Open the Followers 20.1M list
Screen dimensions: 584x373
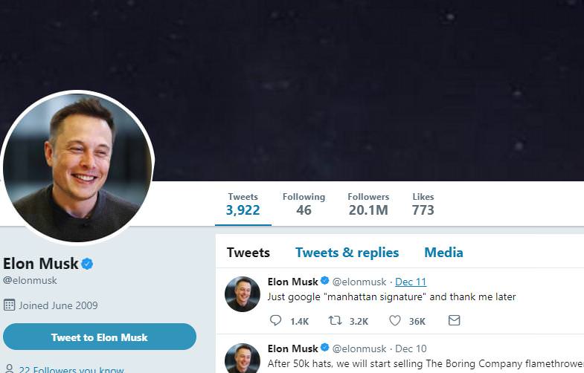[x=368, y=204]
